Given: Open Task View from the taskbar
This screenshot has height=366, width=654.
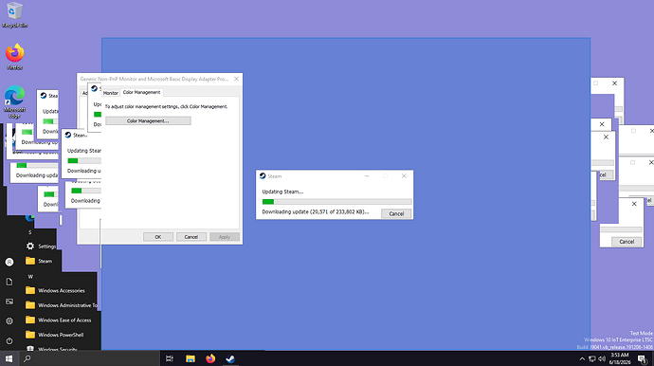Looking at the screenshot, I should 170,358.
